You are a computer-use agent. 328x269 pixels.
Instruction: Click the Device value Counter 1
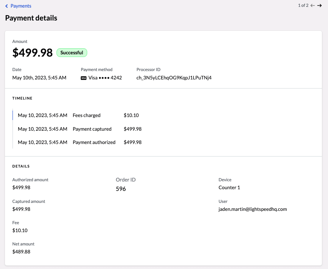(x=229, y=187)
